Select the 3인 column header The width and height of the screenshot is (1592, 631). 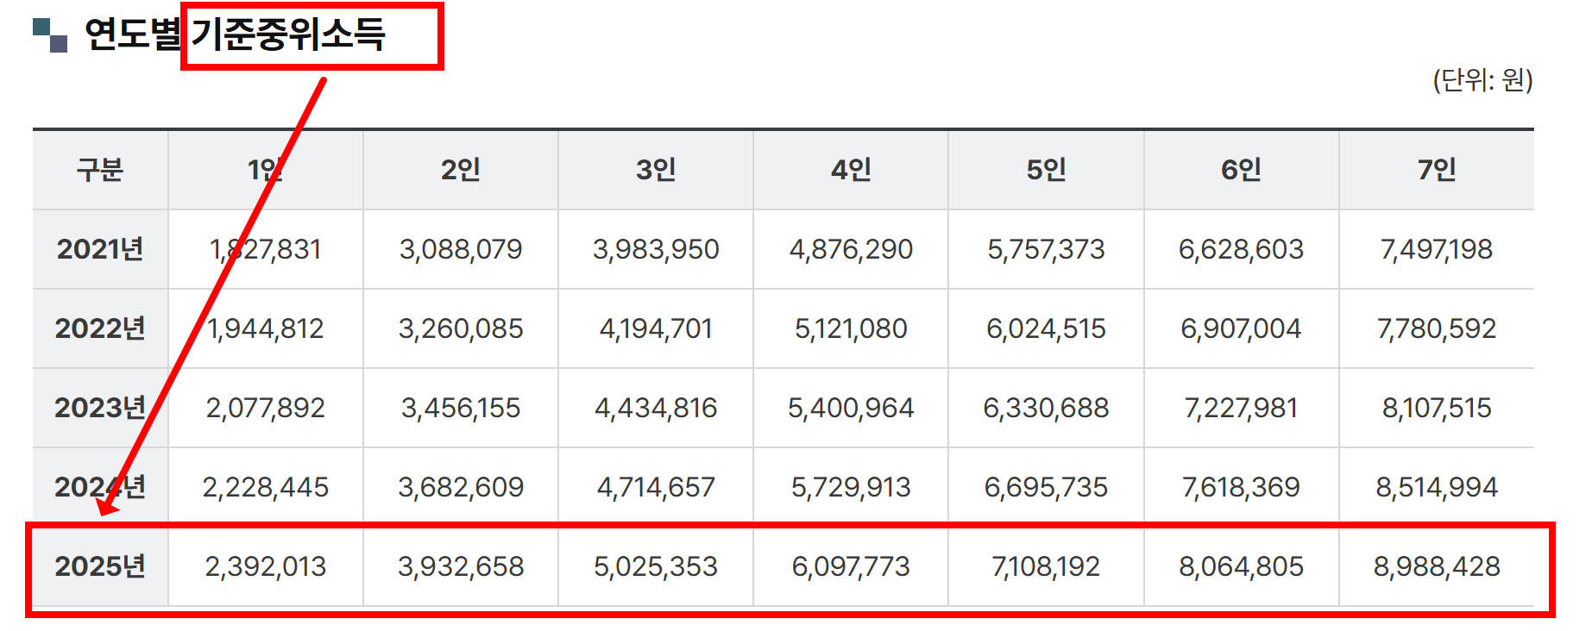[656, 170]
